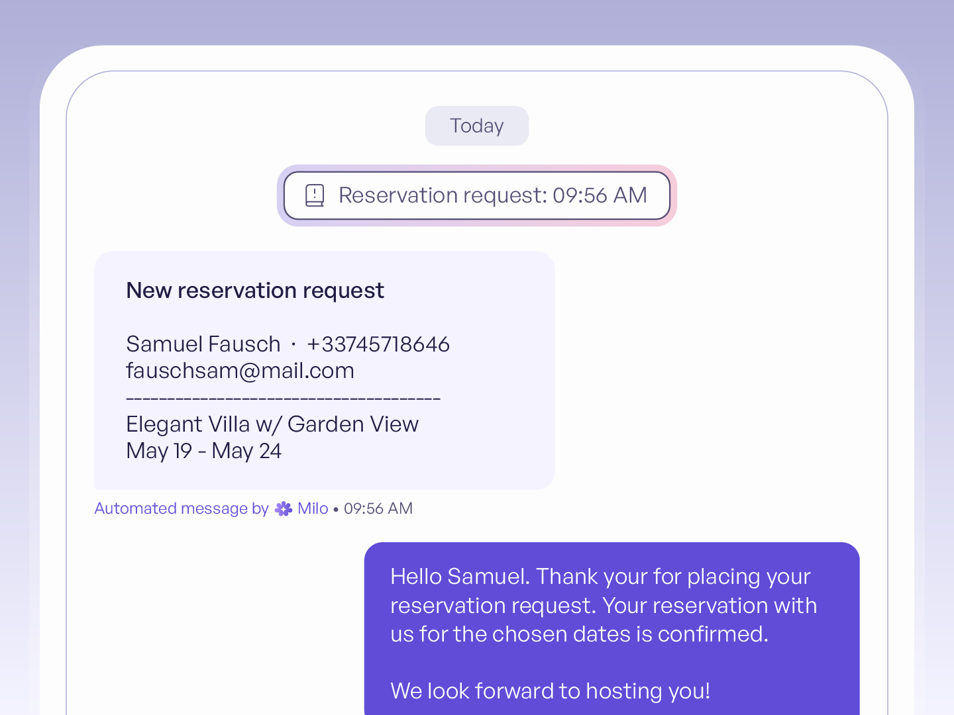Click the email fauschsam@mail.com
This screenshot has height=715, width=954.
click(x=240, y=371)
